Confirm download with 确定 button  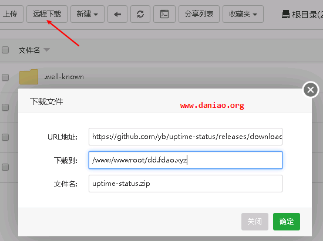[287, 222]
